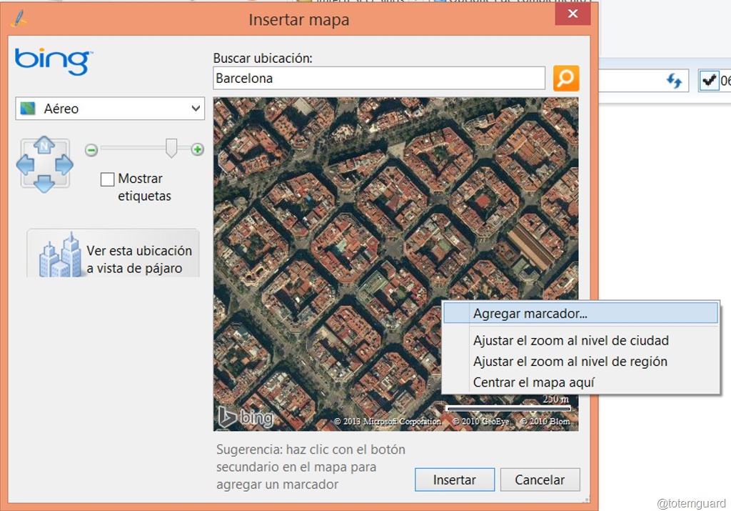This screenshot has width=731, height=511.
Task: Click Ver esta ubicación a vista de pájaro
Action: click(x=114, y=253)
